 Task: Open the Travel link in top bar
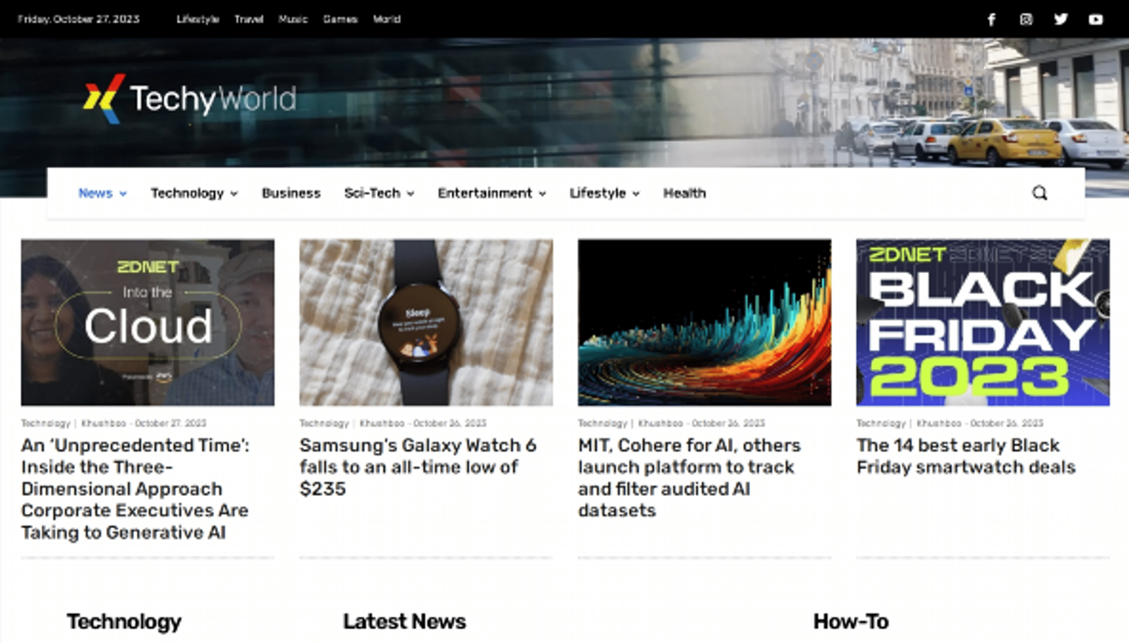tap(249, 19)
